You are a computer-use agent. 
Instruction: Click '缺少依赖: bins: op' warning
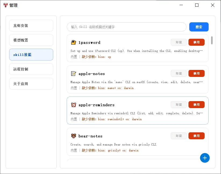point(97,57)
